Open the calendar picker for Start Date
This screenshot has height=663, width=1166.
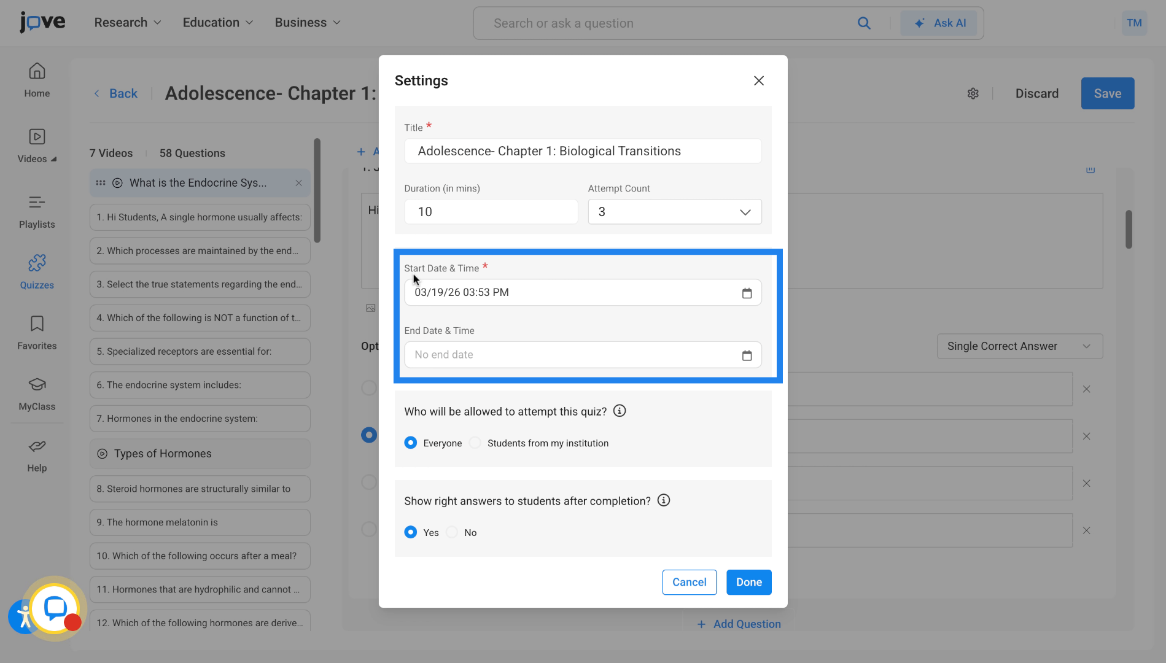(747, 293)
